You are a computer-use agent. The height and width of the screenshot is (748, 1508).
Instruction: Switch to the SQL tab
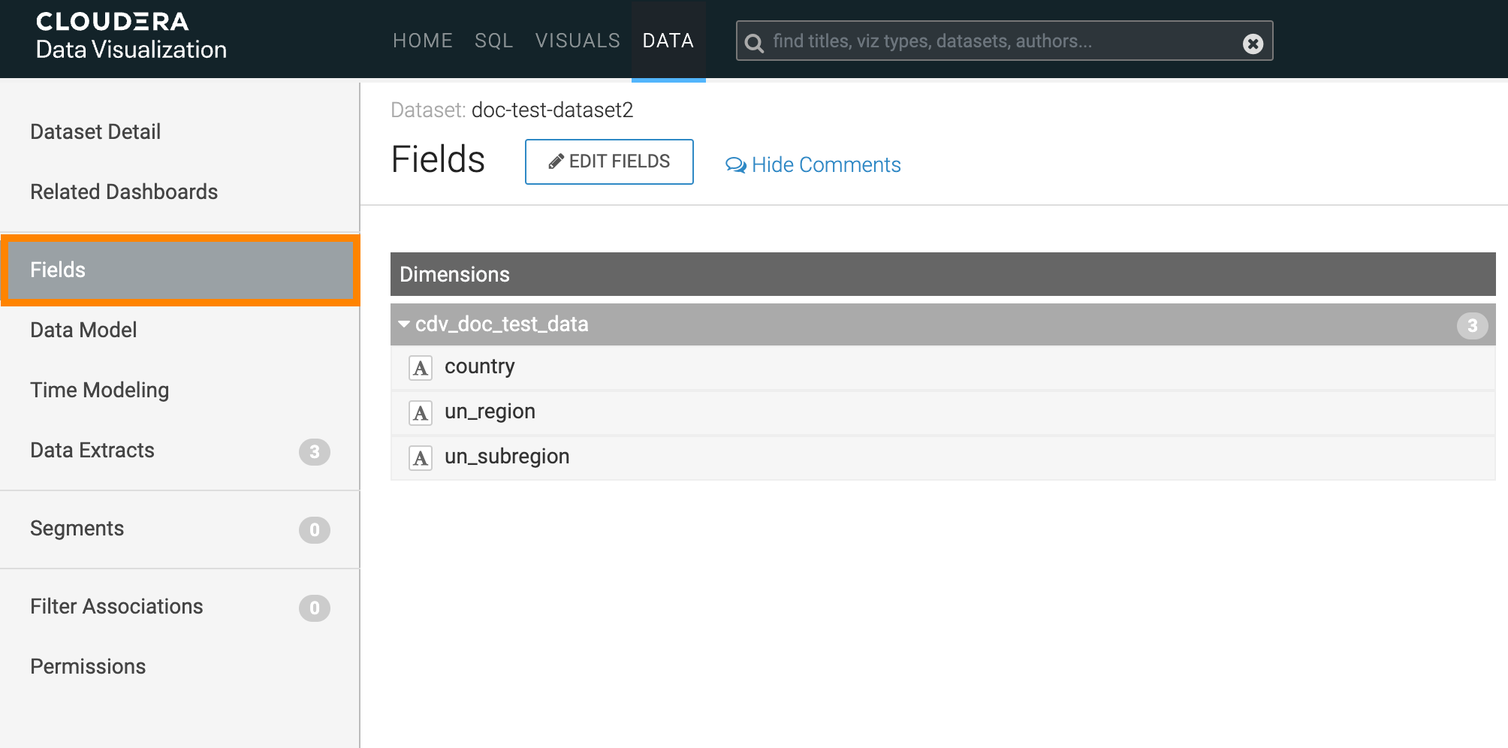tap(493, 41)
